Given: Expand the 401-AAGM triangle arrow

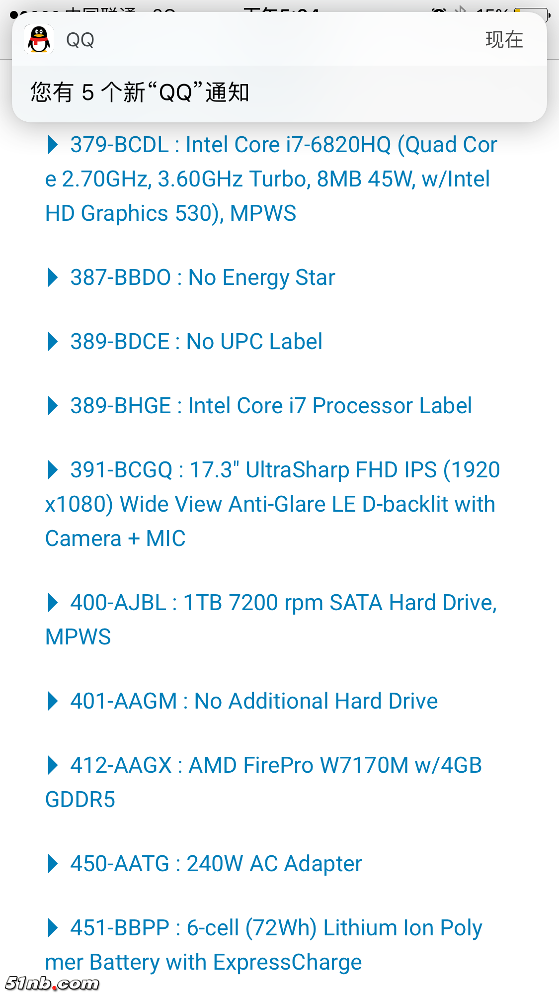Looking at the screenshot, I should click(52, 701).
